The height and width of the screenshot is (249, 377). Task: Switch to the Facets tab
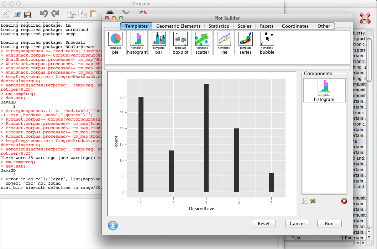tap(266, 26)
